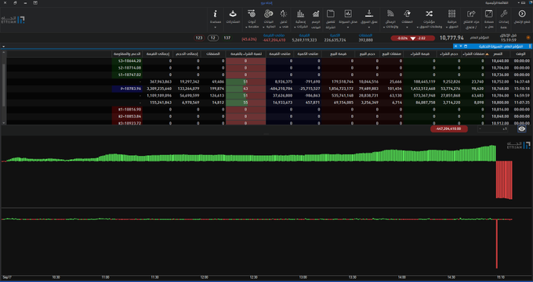Image resolution: width=533 pixels, height=282 pixels.
Task: Expand the Tools target-icon dropdown arrow
Action: tap(246, 27)
